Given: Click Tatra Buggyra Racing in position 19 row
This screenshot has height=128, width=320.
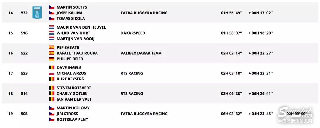Looking at the screenshot, I should [x=144, y=114].
